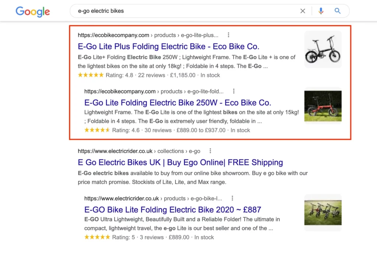Open options menu for E-Go Lite Plus result

(228, 35)
